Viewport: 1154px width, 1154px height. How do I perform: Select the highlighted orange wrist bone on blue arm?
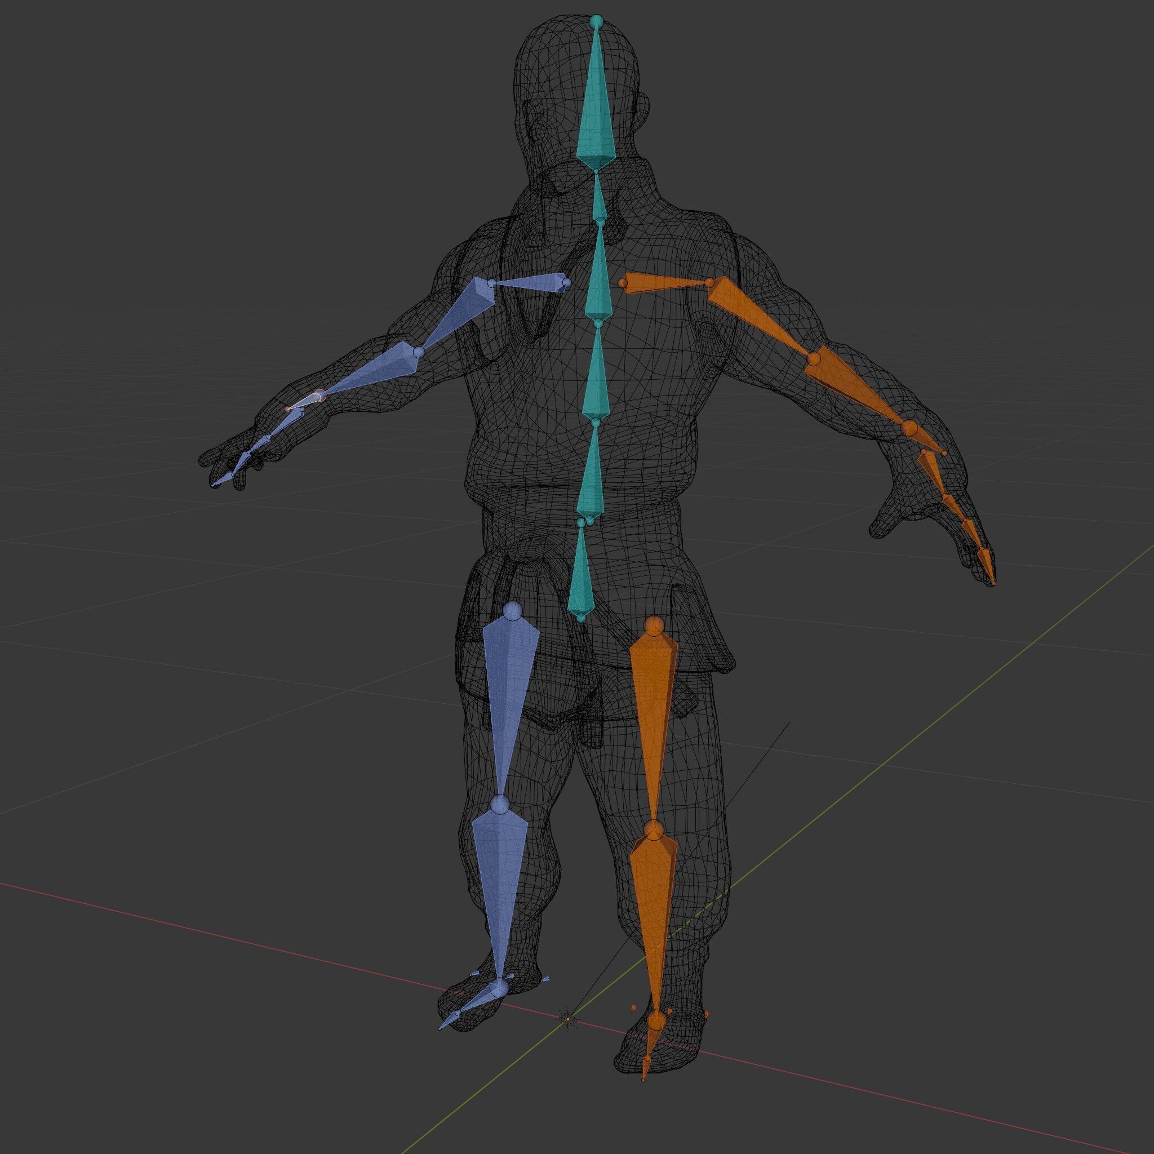pos(305,402)
